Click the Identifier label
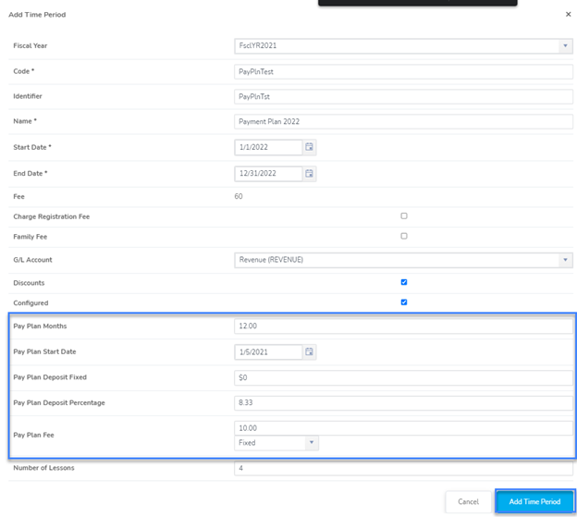The height and width of the screenshot is (517, 577). coord(28,96)
